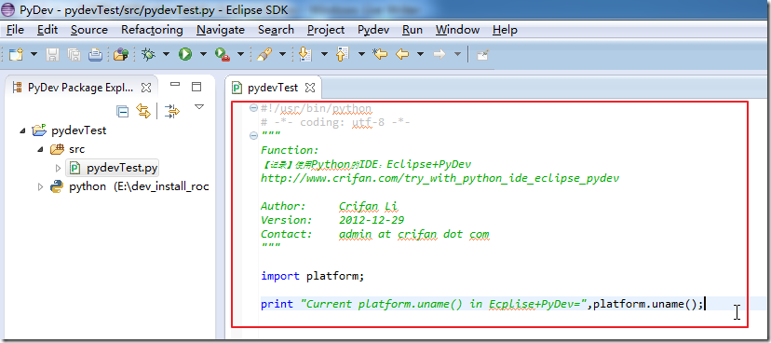Click the Save All toolbar icon

[74, 54]
